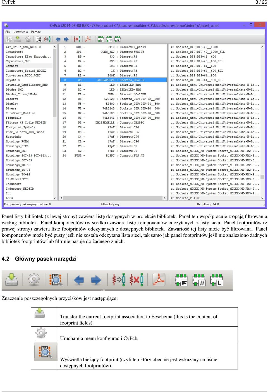Click the footprint viewer magnifier in the large toolbar illustration
The image size is (268, 392).
pos(56,280)
